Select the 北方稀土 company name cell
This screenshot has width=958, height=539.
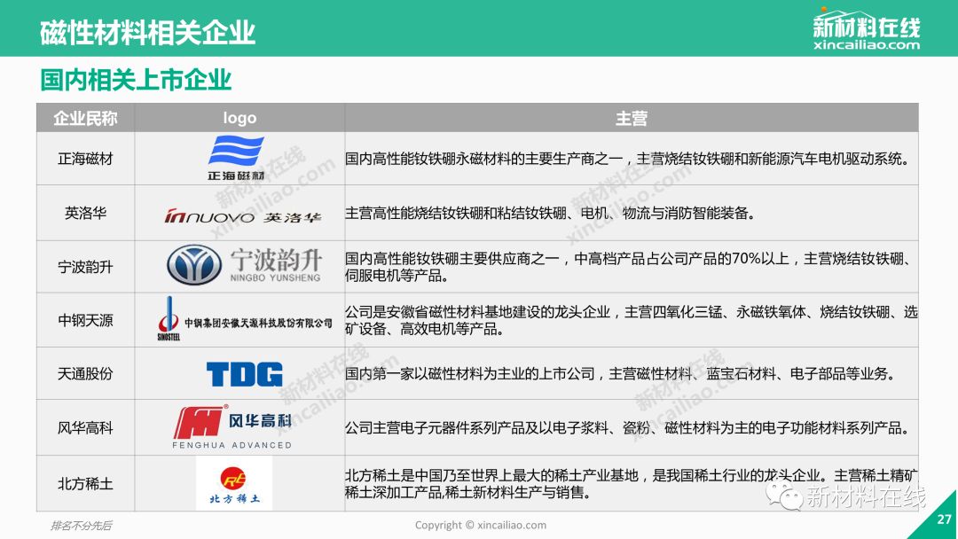[85, 483]
